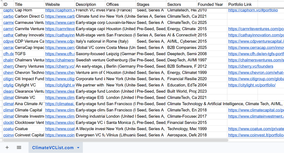Open the chevron.com portfolio link
Viewport: 284px width, 153px height.
tap(256, 72)
